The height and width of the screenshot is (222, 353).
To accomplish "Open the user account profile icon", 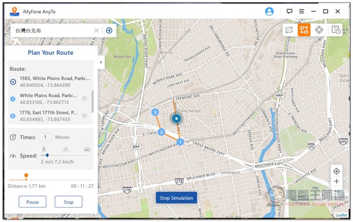I will [x=269, y=11].
